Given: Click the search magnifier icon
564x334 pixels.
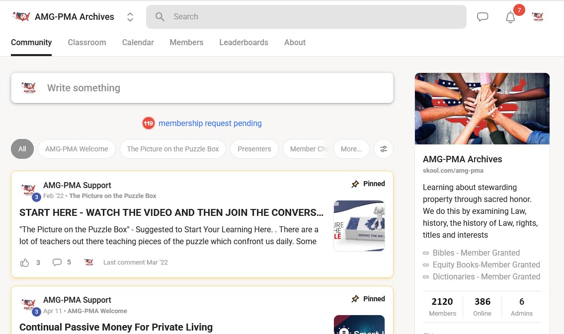Looking at the screenshot, I should pyautogui.click(x=160, y=17).
